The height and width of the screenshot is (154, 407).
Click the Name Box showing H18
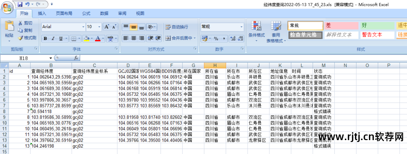point(29,58)
